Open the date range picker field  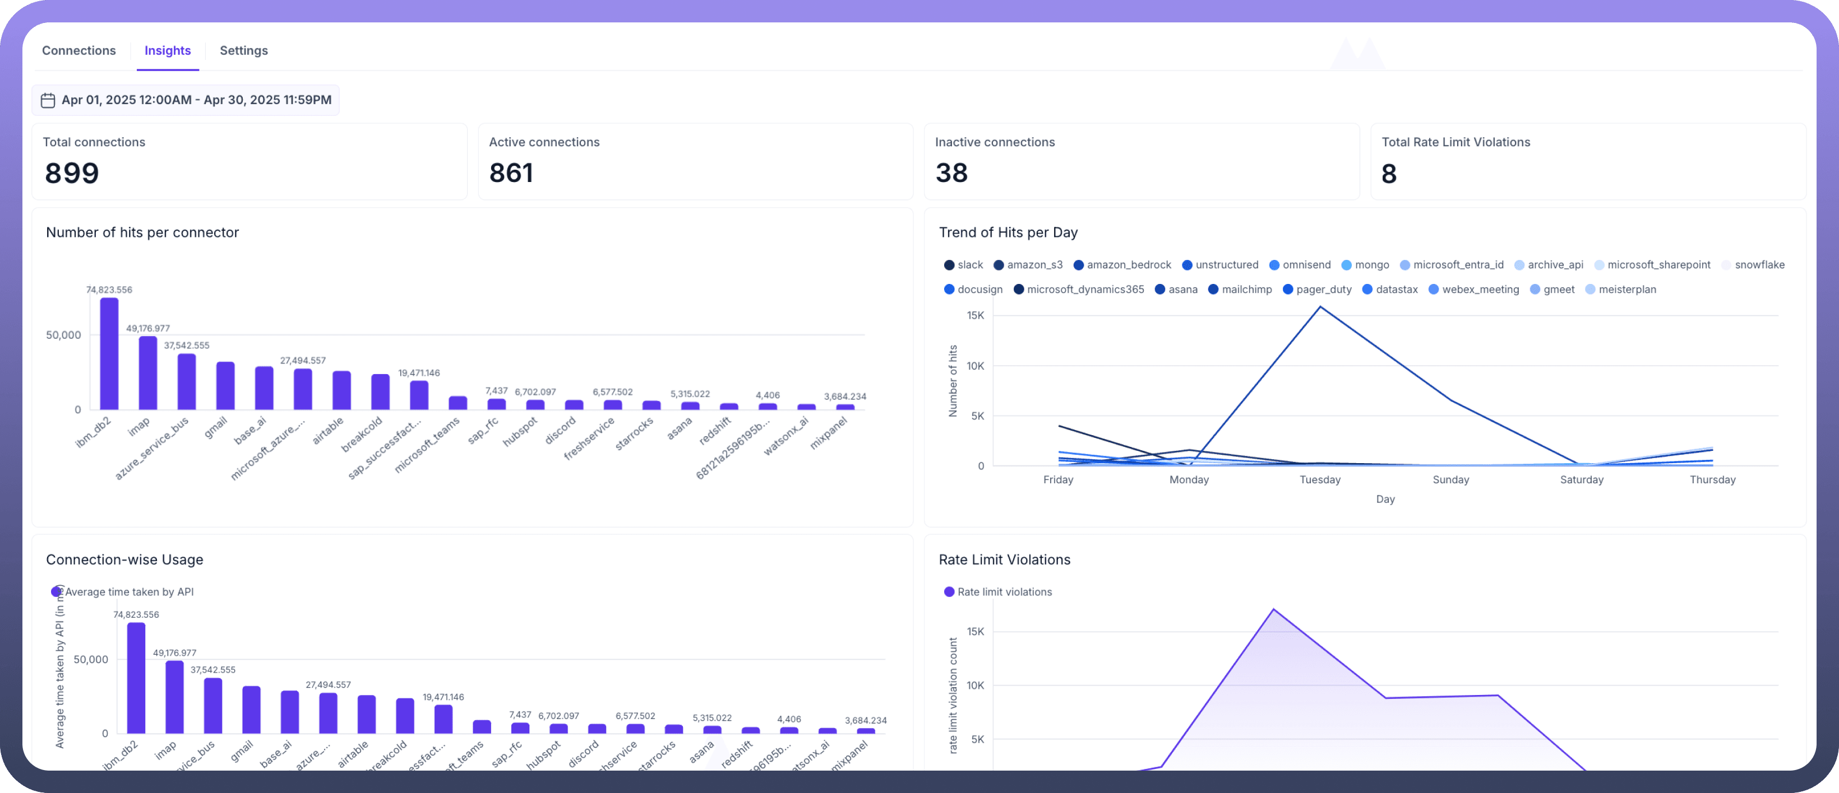click(196, 101)
